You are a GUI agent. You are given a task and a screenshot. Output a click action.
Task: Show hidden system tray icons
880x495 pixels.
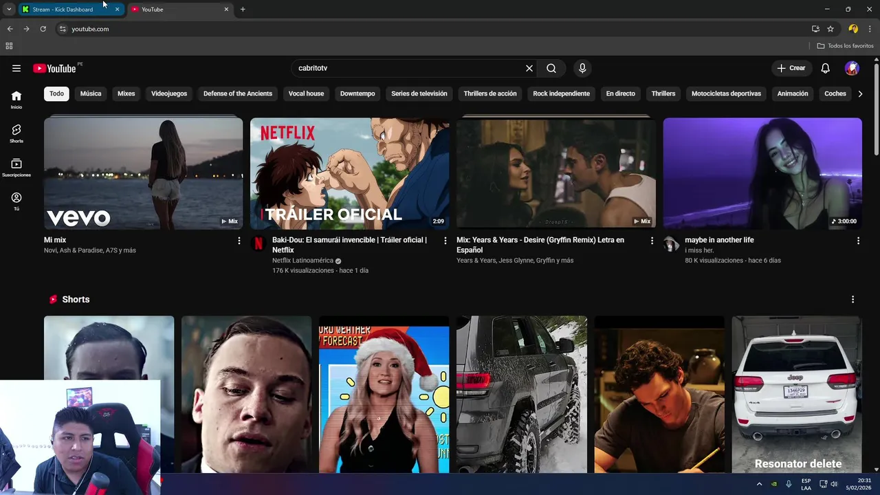(759, 484)
